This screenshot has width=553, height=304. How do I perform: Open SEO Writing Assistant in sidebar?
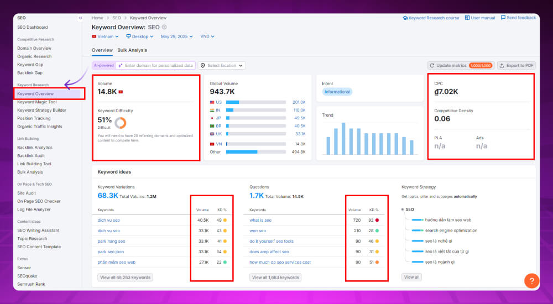pyautogui.click(x=38, y=230)
